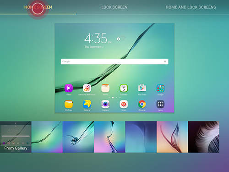Click the Gallery app icon in preview
This screenshot has height=172, width=229.
click(x=87, y=104)
